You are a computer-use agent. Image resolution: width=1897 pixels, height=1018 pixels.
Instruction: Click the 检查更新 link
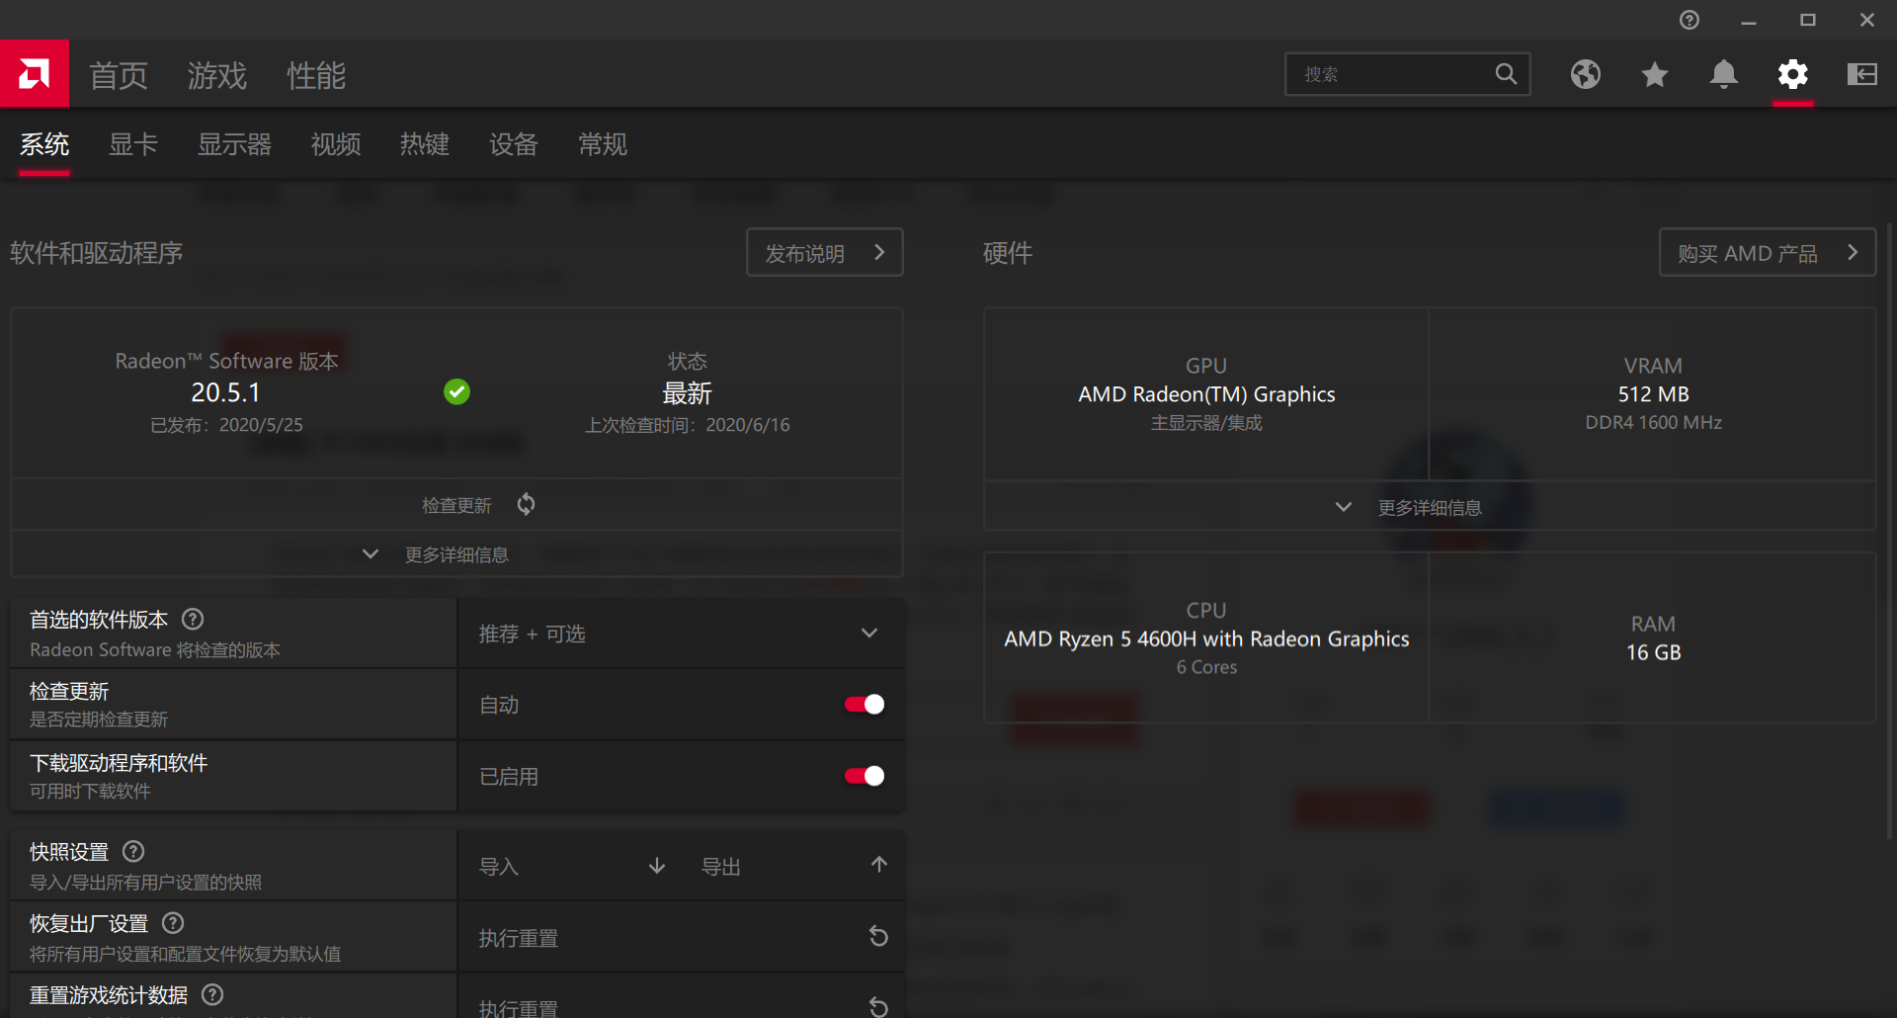click(456, 505)
